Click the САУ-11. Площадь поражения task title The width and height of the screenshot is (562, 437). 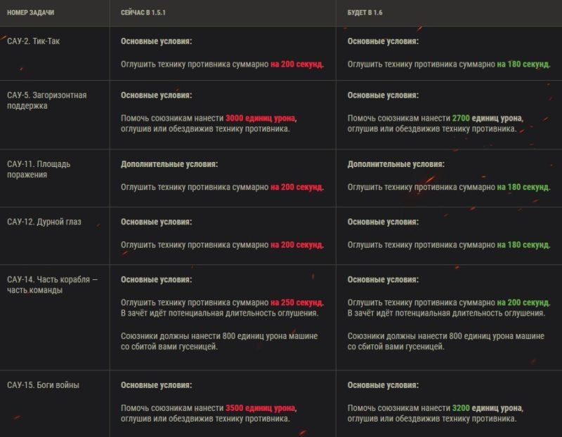(x=39, y=169)
